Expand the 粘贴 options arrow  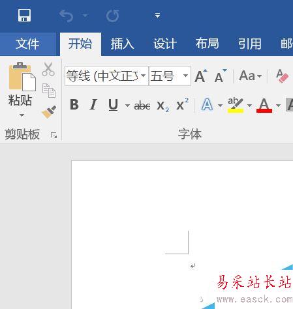coord(22,115)
